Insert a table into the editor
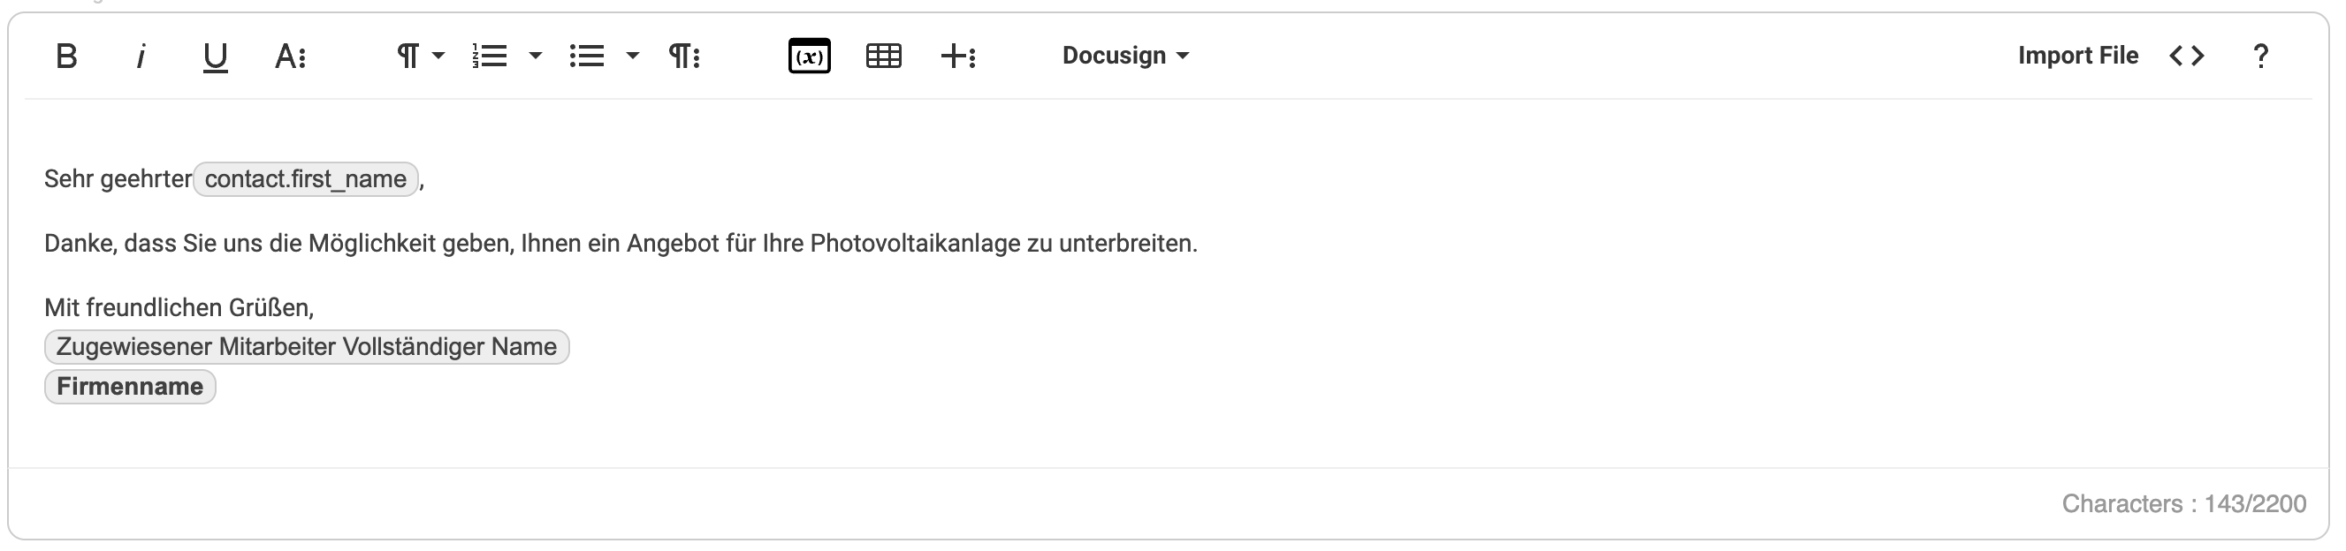The width and height of the screenshot is (2346, 551). click(883, 57)
